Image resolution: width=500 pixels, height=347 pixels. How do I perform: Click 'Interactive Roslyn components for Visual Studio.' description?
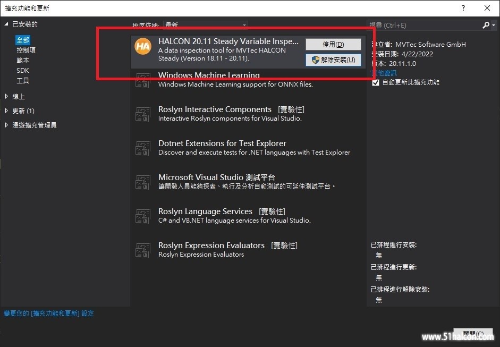230,119
